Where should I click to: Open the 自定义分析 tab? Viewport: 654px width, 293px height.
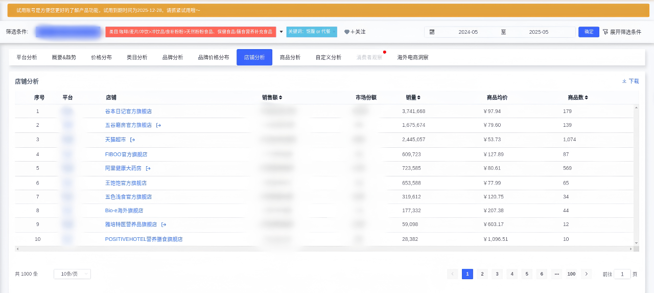coord(329,57)
